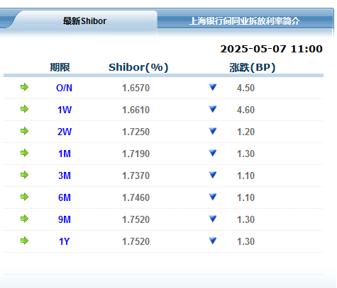Click the 1.10 change value for 3M

(245, 175)
